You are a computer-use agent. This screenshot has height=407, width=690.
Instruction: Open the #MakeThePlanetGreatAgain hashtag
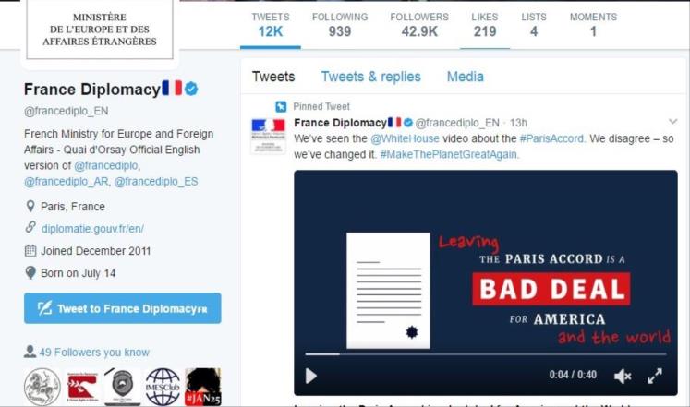(449, 154)
